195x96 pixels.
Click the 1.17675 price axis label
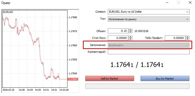pos(73,31)
